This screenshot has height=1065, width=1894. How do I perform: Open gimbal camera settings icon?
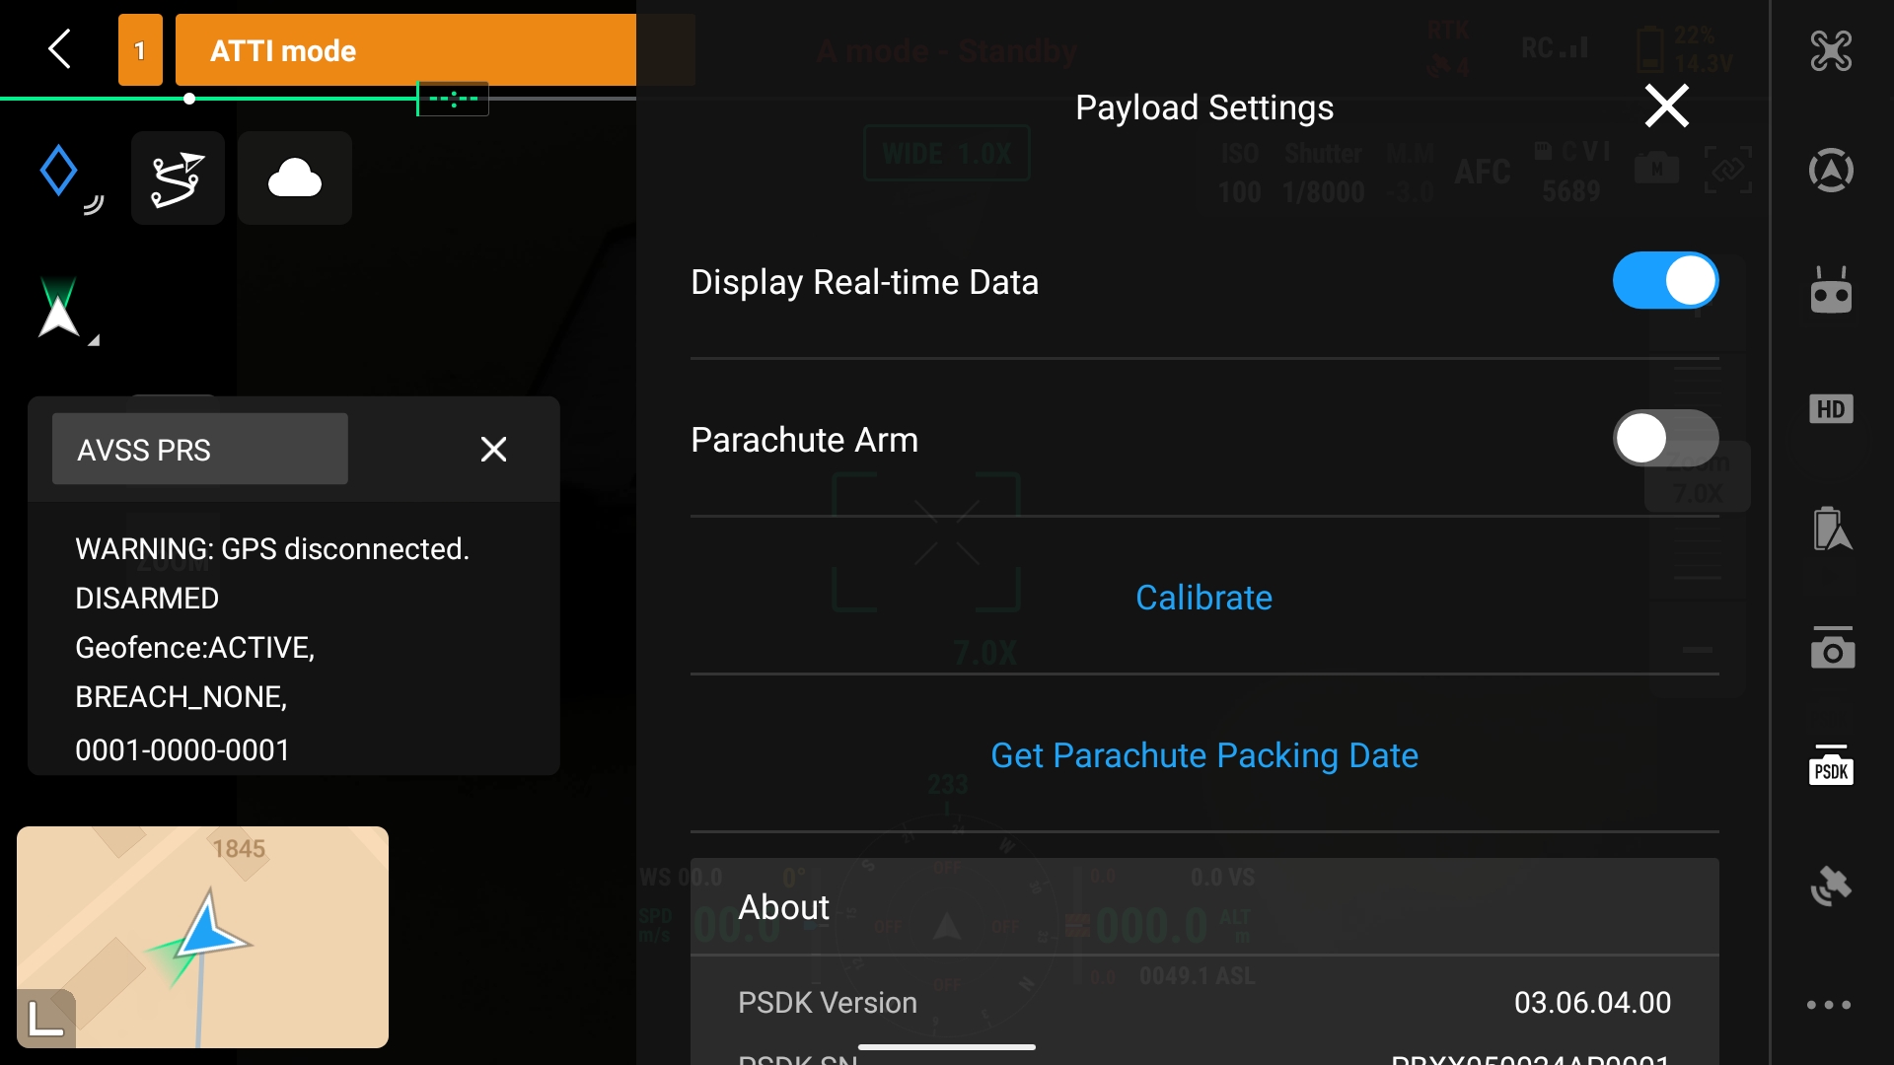tap(1831, 649)
